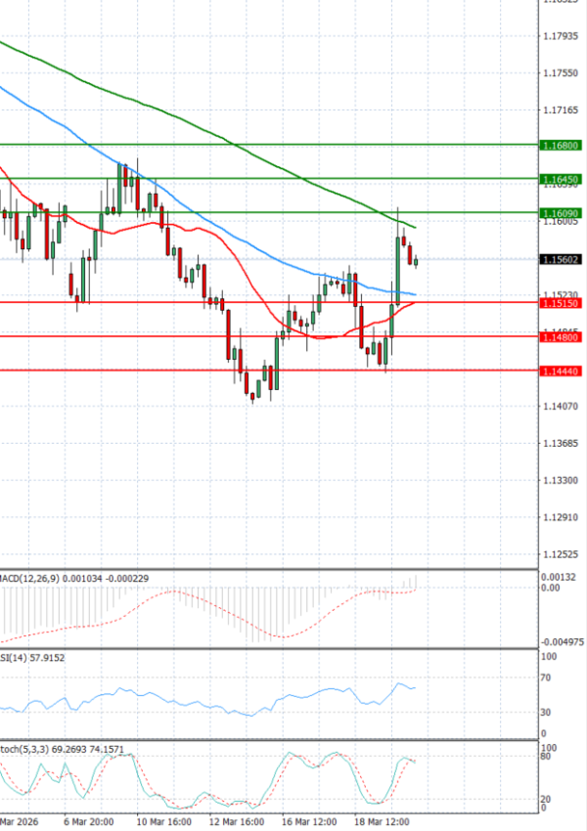Screen dimensions: 587x831
Task: Click the green 1.16800 resistance price label
Action: point(562,145)
